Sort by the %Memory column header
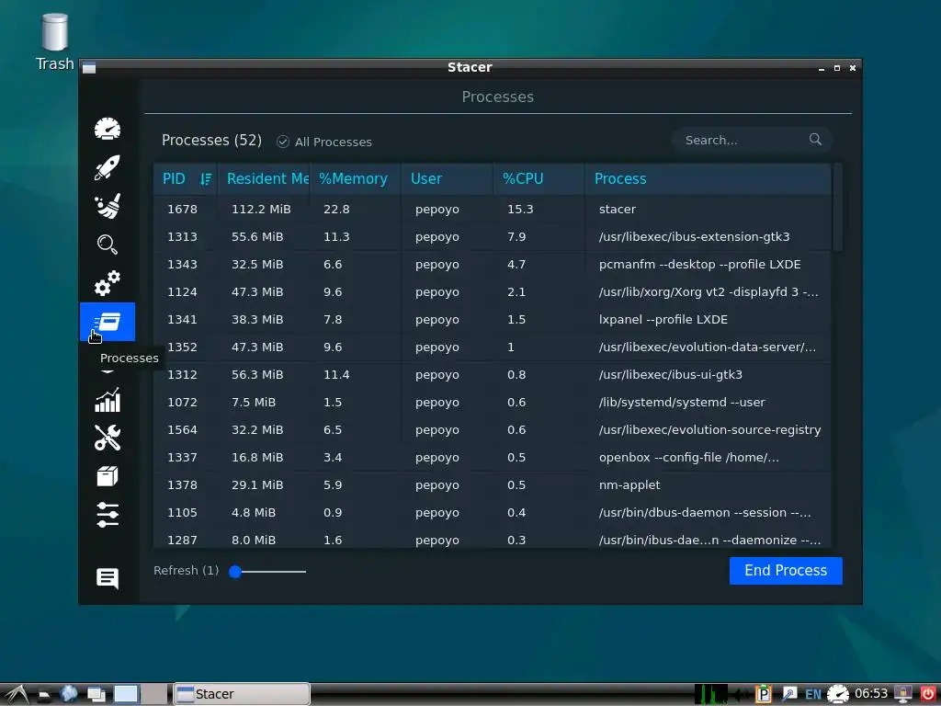 (356, 179)
